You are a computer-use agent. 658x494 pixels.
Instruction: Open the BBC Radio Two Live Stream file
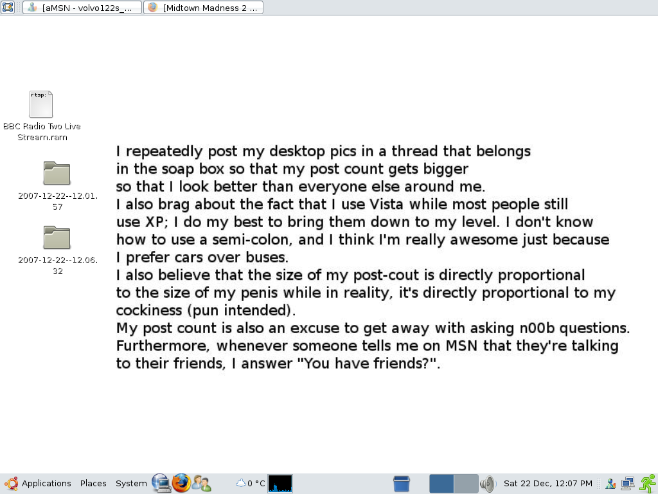(41, 105)
